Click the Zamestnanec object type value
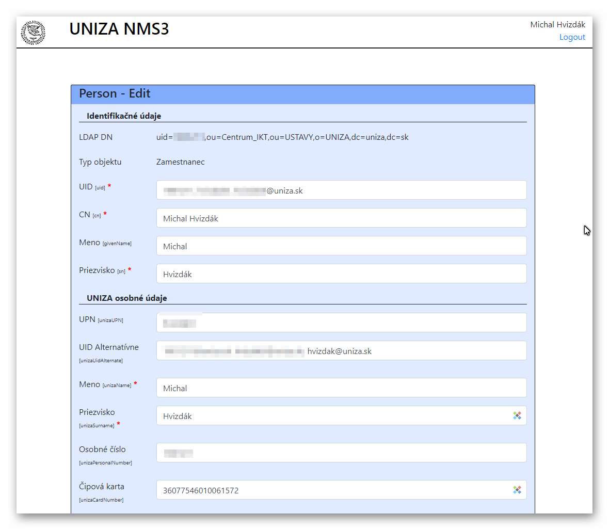 [180, 162]
